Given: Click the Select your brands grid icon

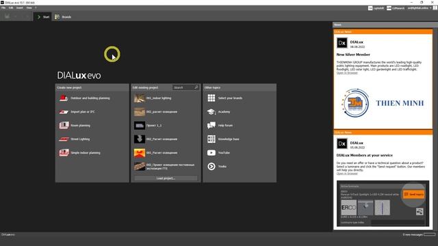Looking at the screenshot, I should (x=211, y=98).
